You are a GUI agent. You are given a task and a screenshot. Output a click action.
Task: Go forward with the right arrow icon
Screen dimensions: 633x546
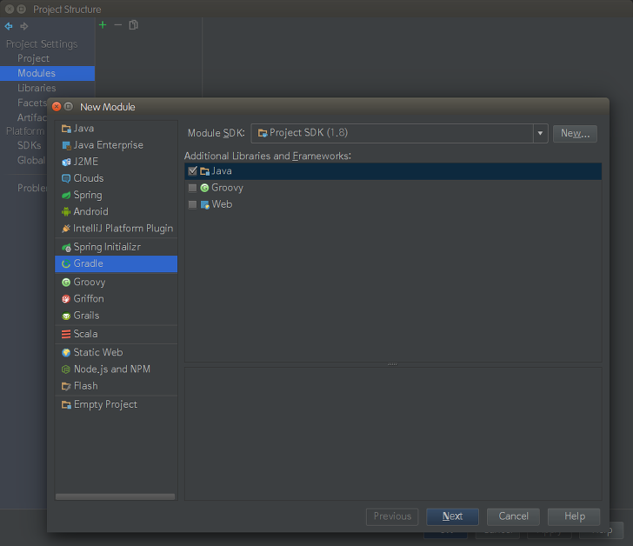[x=24, y=26]
